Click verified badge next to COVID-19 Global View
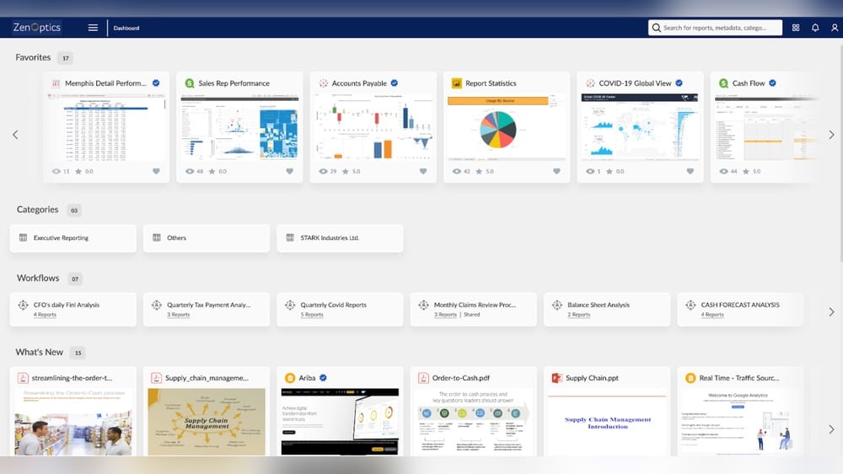Screen dimensions: 843x474 679,83
